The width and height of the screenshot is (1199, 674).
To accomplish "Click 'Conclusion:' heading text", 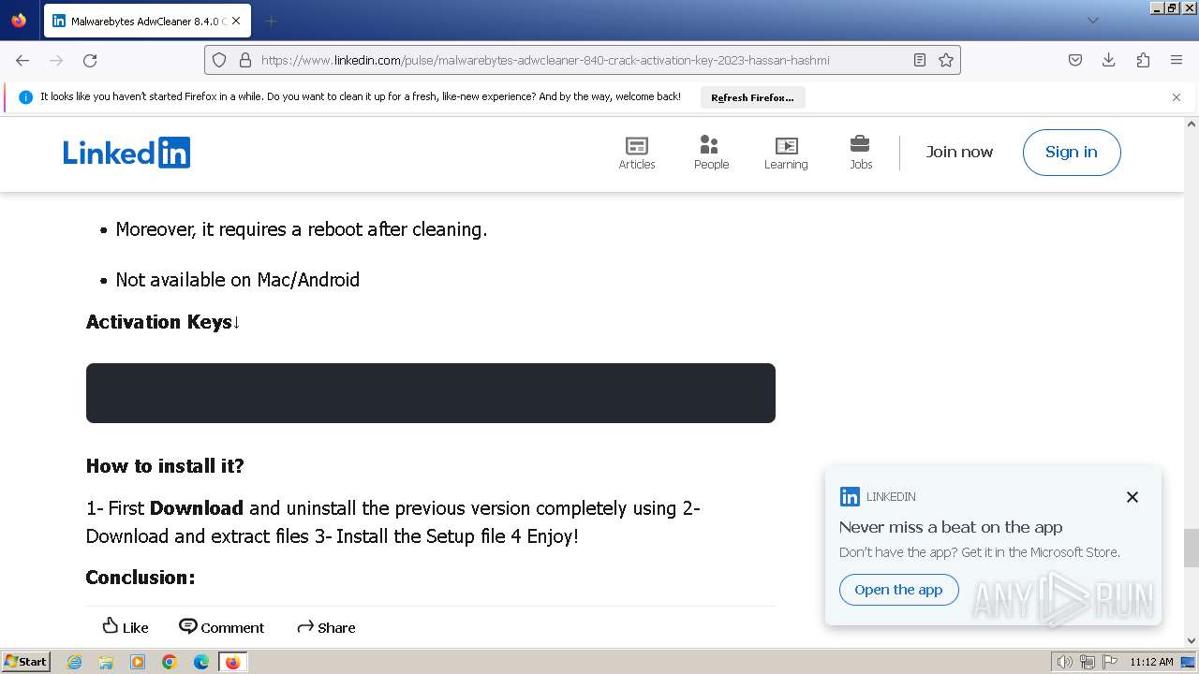I will (141, 578).
